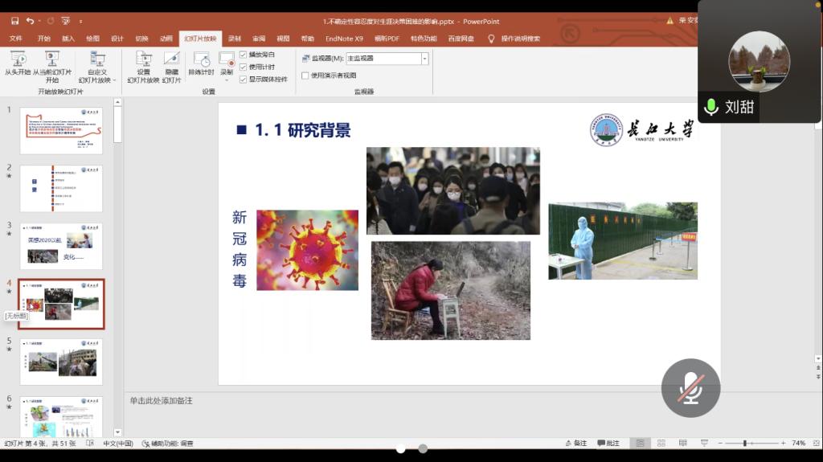
Task: Switch to Reading view in status bar
Action: [682, 443]
